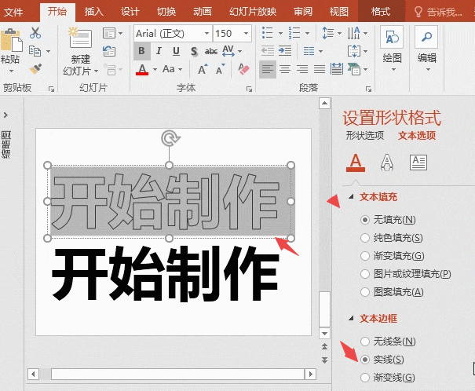Open font color dropdown arrow
475x391 pixels.
pyautogui.click(x=155, y=70)
